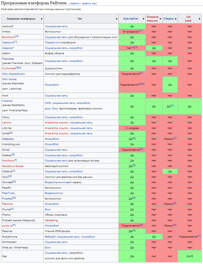Image resolution: width=203 pixels, height=264 pixels.
Task: Open CMS link in Hubzilla row
Action: (48, 103)
